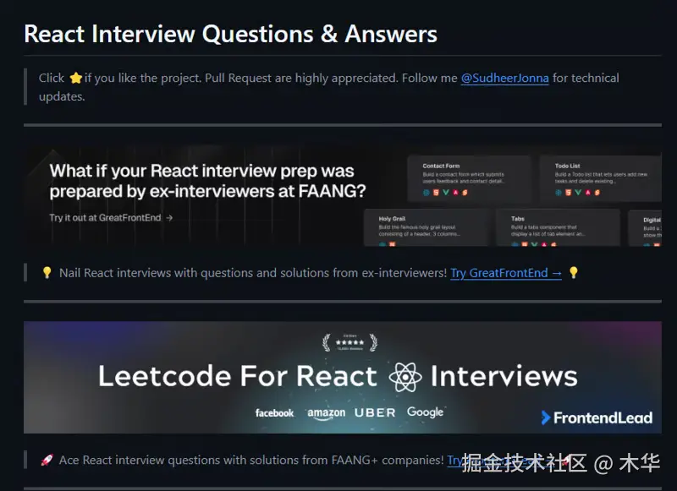Click the Tabs card in banner
Screen dimensions: 677x491
[558, 227]
